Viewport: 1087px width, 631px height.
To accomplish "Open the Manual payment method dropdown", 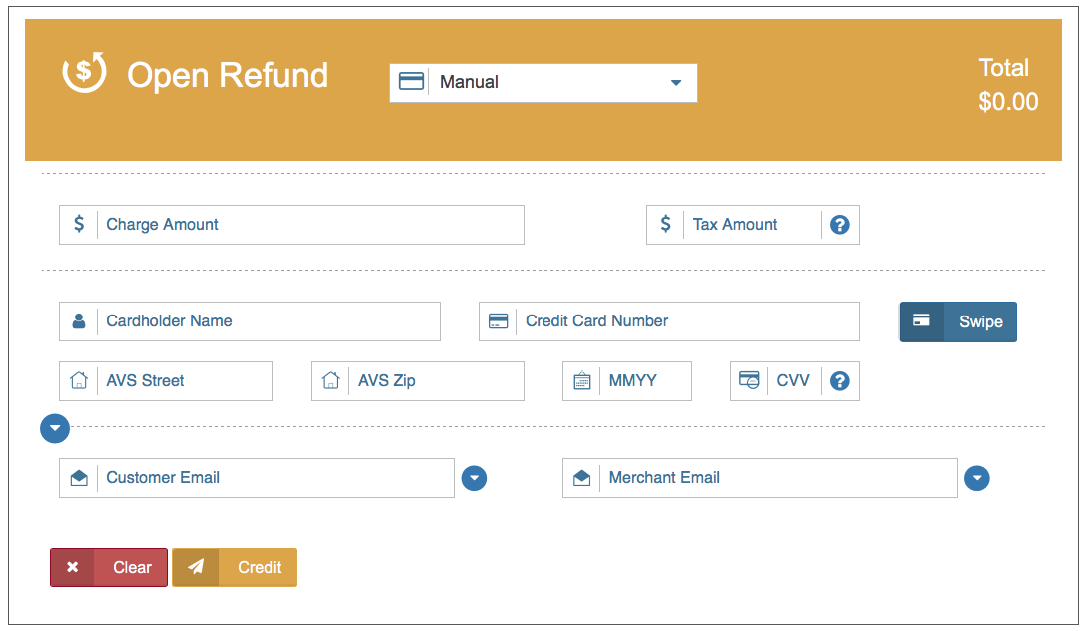I will pyautogui.click(x=675, y=83).
